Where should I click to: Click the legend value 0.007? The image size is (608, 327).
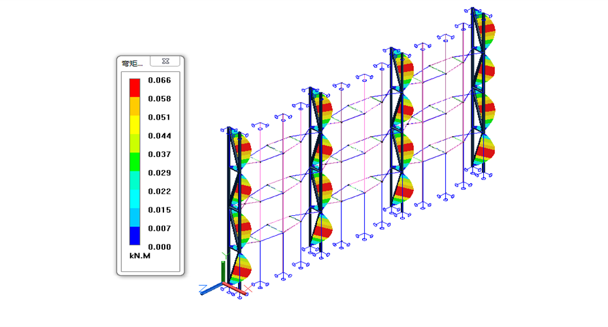[160, 228]
